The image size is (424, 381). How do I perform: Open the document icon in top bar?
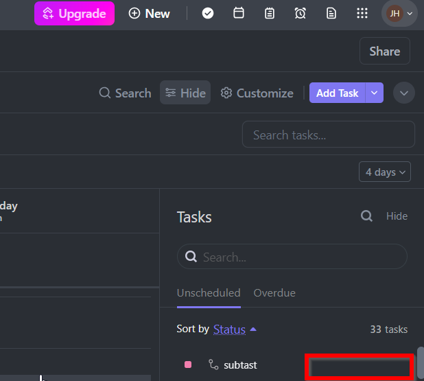pos(331,13)
